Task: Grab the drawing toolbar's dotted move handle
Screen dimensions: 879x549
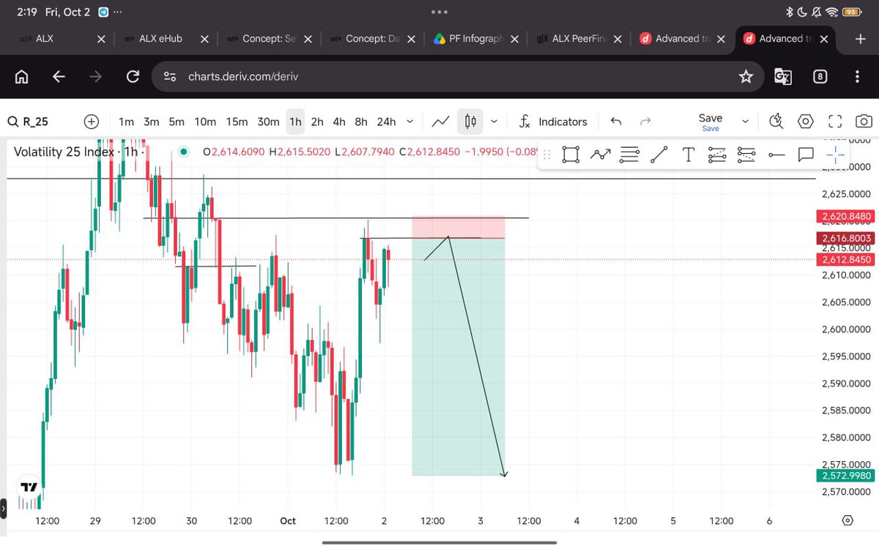Action: coord(547,154)
